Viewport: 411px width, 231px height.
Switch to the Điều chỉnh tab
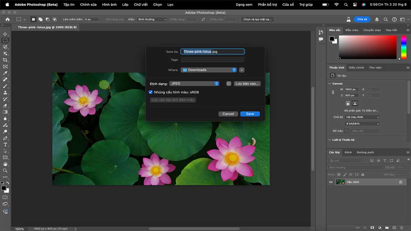coord(356,68)
